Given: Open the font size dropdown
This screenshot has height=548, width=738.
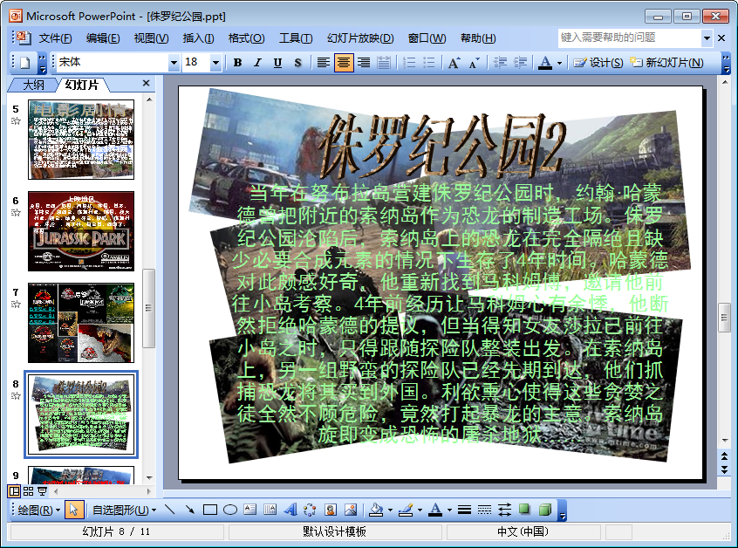Looking at the screenshot, I should click(215, 62).
